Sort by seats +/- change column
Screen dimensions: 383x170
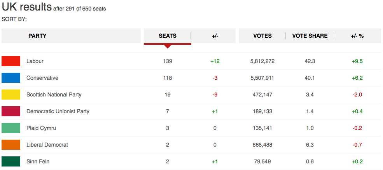pos(215,36)
